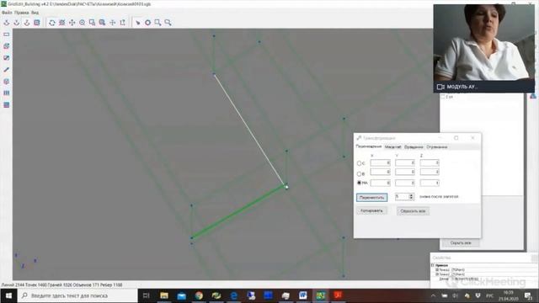
Task: Switch to the Масштаб tab
Action: tap(392, 147)
